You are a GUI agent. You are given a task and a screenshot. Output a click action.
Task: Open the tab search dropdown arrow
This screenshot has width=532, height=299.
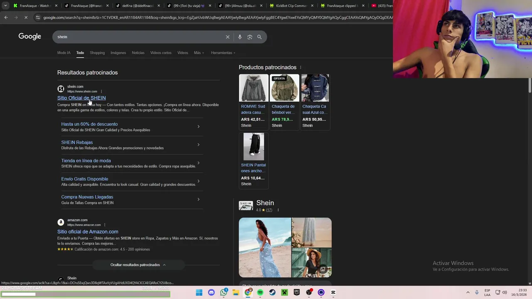click(5, 6)
